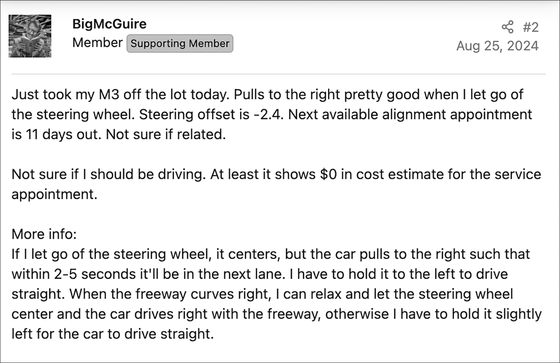Click 'Not sure if I should be driving.'
The image size is (560, 363).
click(109, 175)
